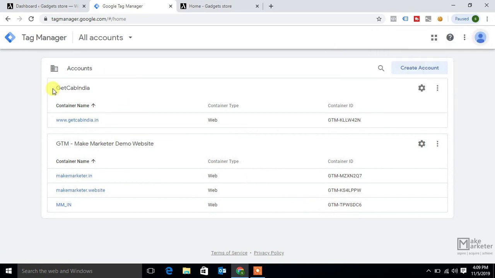This screenshot has height=278, width=495.
Task: Open the help question mark icon
Action: [x=450, y=37]
